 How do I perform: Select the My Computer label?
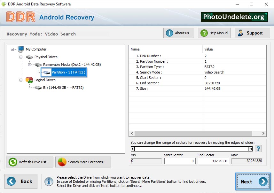(36, 49)
